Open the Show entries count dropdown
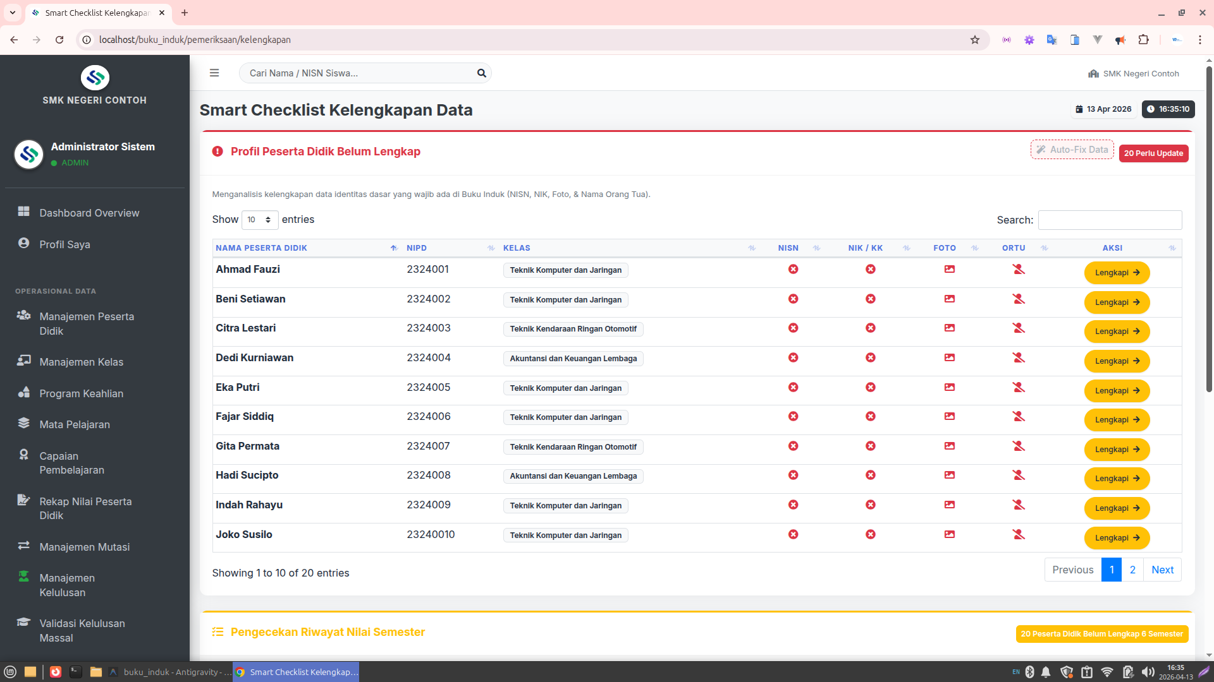The width and height of the screenshot is (1214, 682). click(x=259, y=220)
